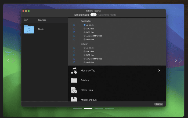Viewport: 188px width, 118px height.
Task: Go to next slide with large right chevron
Action: tap(180, 60)
